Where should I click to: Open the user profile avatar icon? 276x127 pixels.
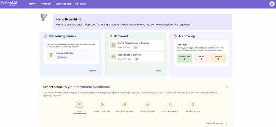tap(272, 4)
